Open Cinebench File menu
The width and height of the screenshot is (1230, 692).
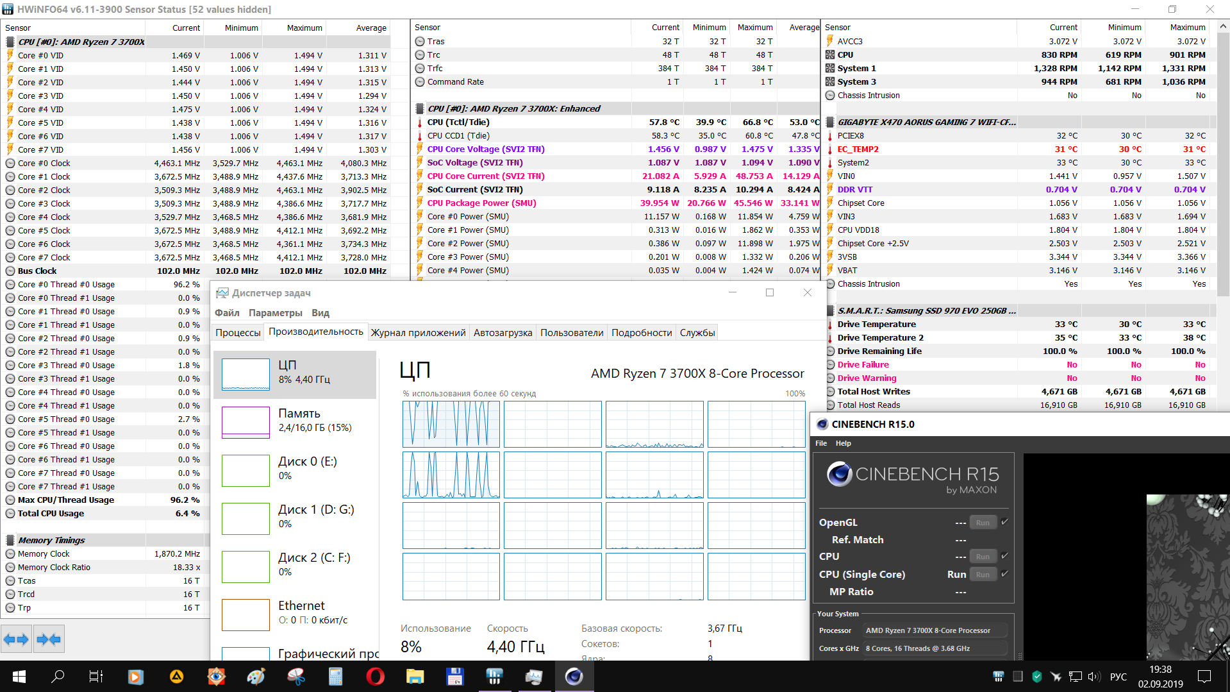821,443
